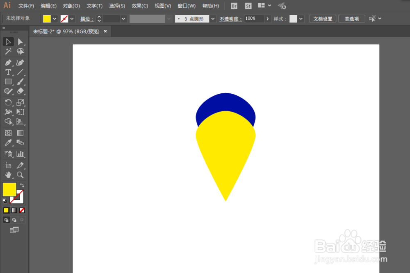
Task: Select the Zoom tool
Action: tap(20, 175)
